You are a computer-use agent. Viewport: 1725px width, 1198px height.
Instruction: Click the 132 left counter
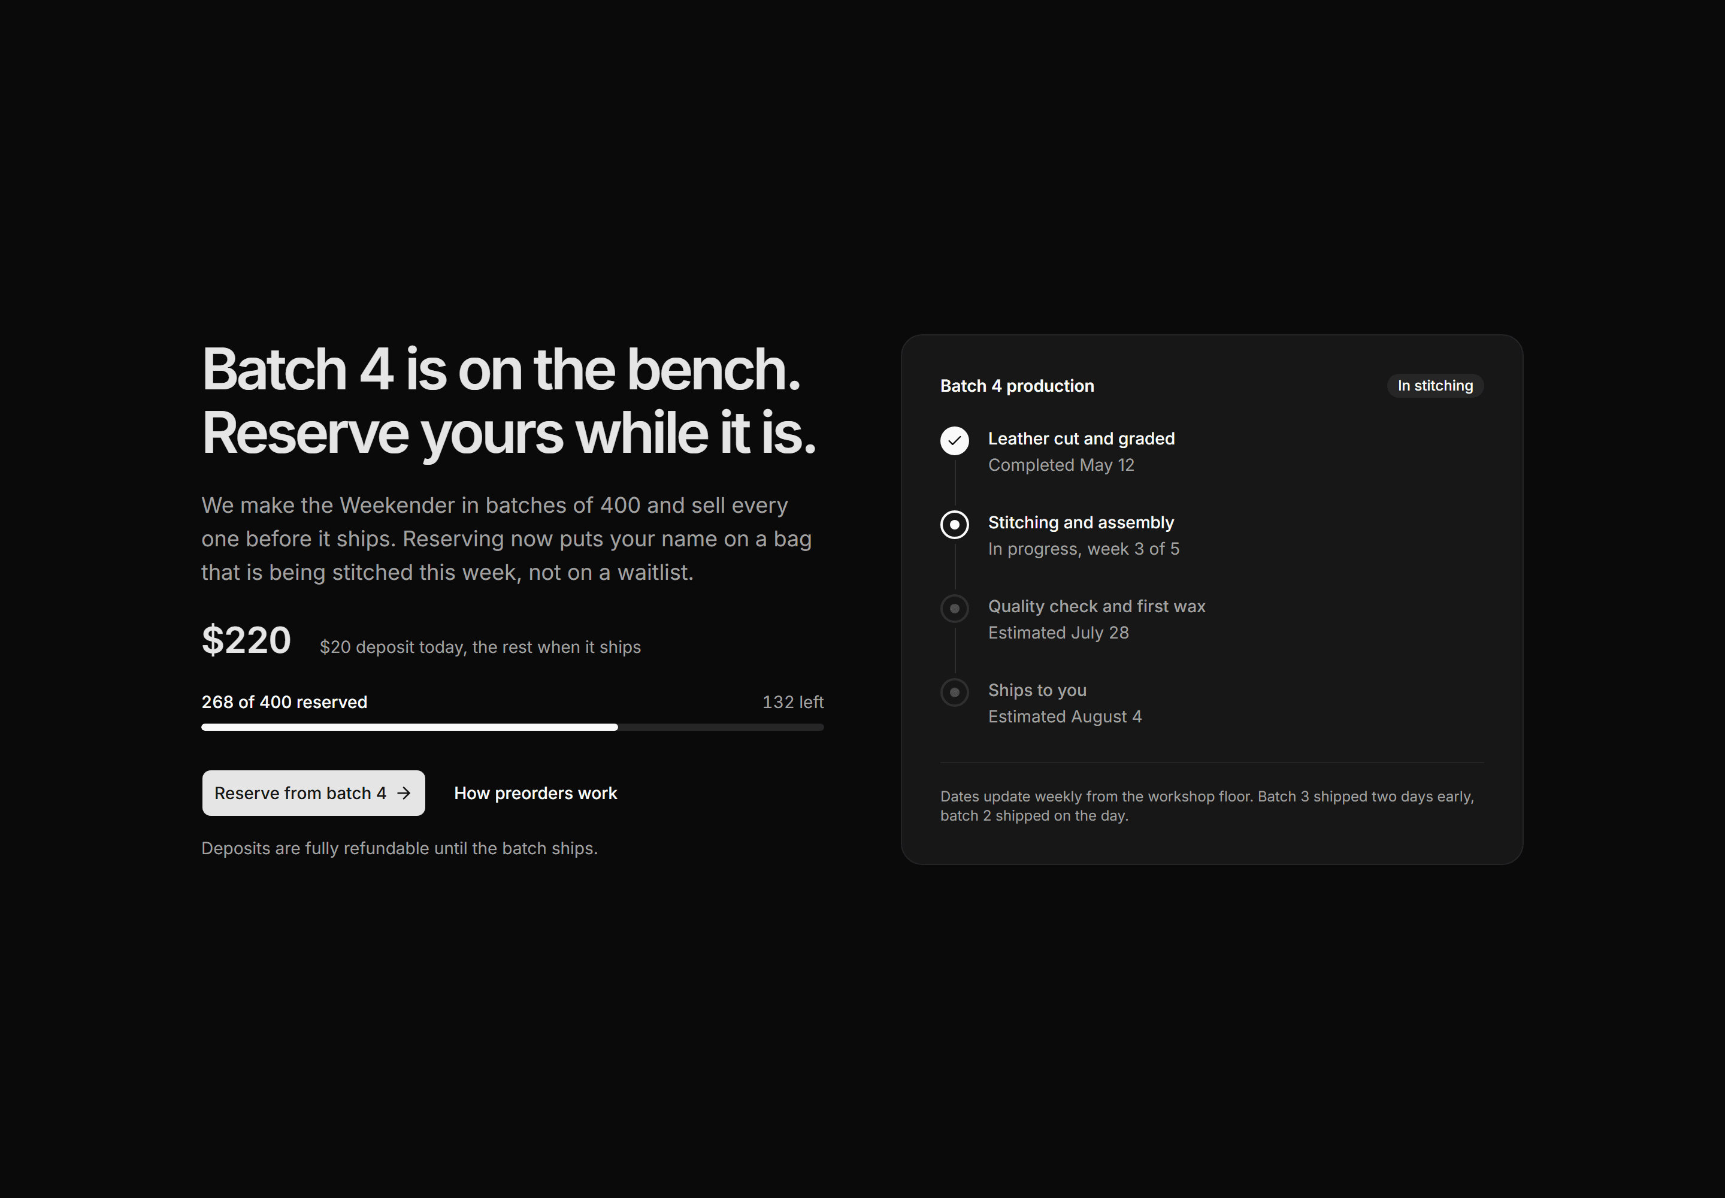(792, 702)
